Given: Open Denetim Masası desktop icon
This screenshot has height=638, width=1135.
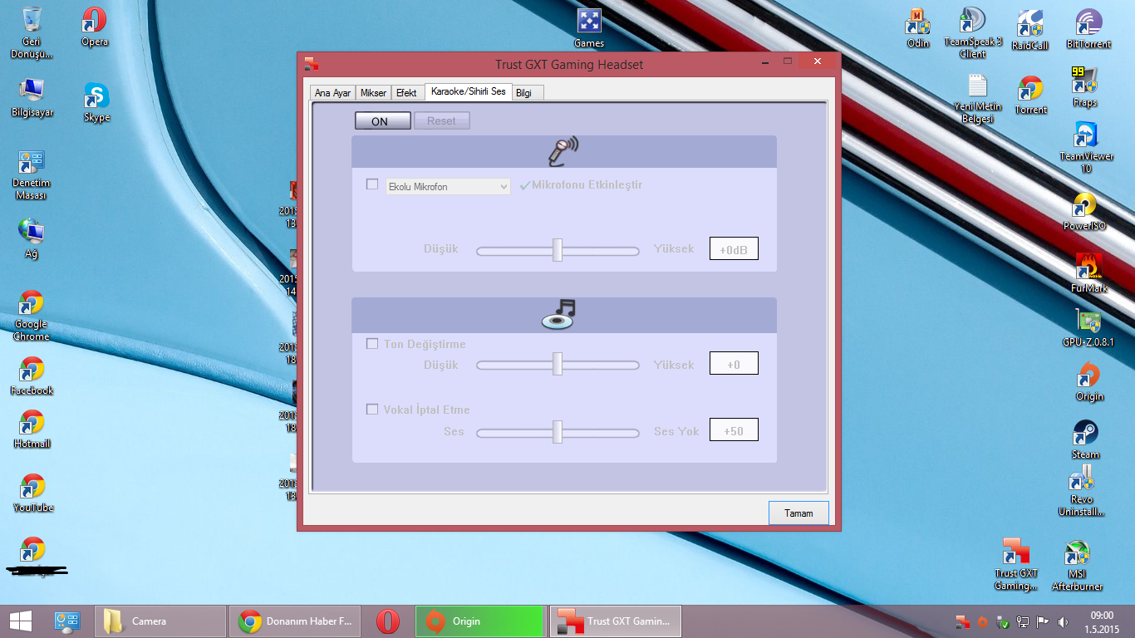Looking at the screenshot, I should click(x=32, y=174).
